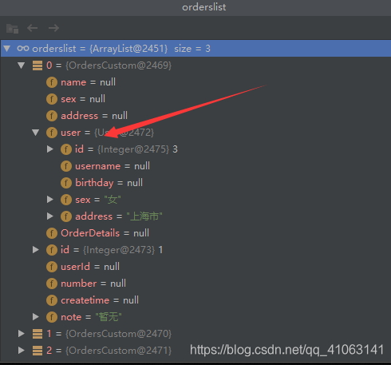Select the row "username = null"
Screen dimensions: 391x365
[x=195, y=166]
